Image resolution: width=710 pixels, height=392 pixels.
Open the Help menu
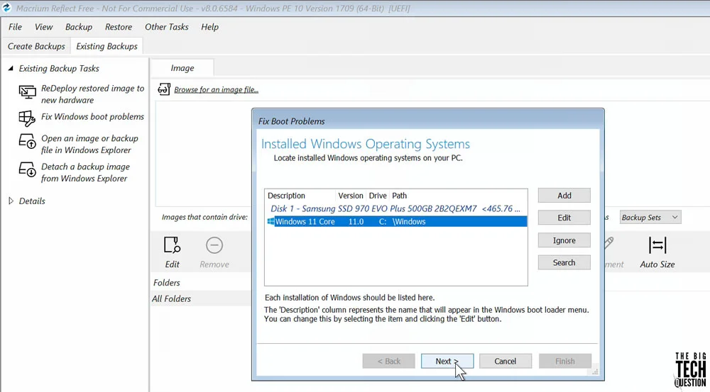tap(209, 27)
